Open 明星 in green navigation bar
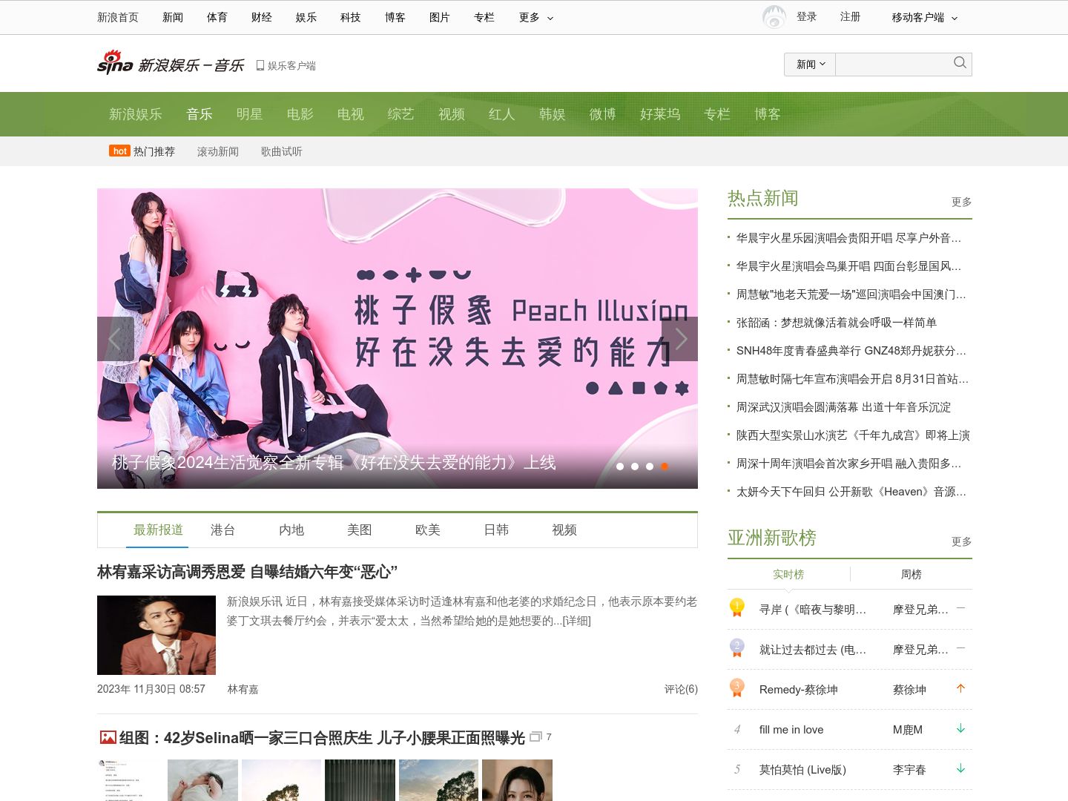Screen dimensions: 1068x801 [250, 114]
